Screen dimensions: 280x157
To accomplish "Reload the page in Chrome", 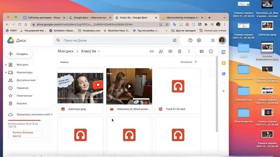I will pyautogui.click(x=19, y=24).
